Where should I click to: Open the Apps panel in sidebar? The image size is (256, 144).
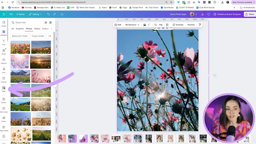[4, 89]
